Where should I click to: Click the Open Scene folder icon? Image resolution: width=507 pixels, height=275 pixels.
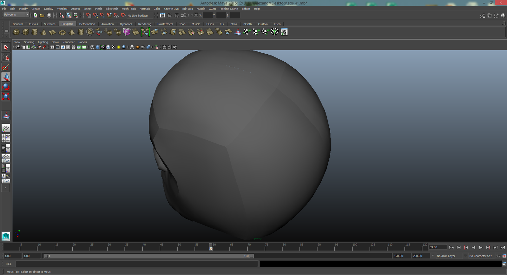point(42,15)
